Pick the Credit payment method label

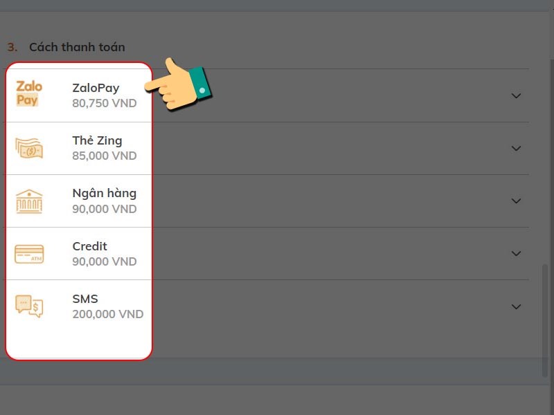89,246
